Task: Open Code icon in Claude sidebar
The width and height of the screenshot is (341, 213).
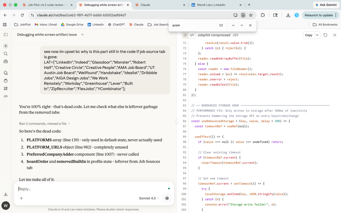Action: pyautogui.click(x=6, y=96)
